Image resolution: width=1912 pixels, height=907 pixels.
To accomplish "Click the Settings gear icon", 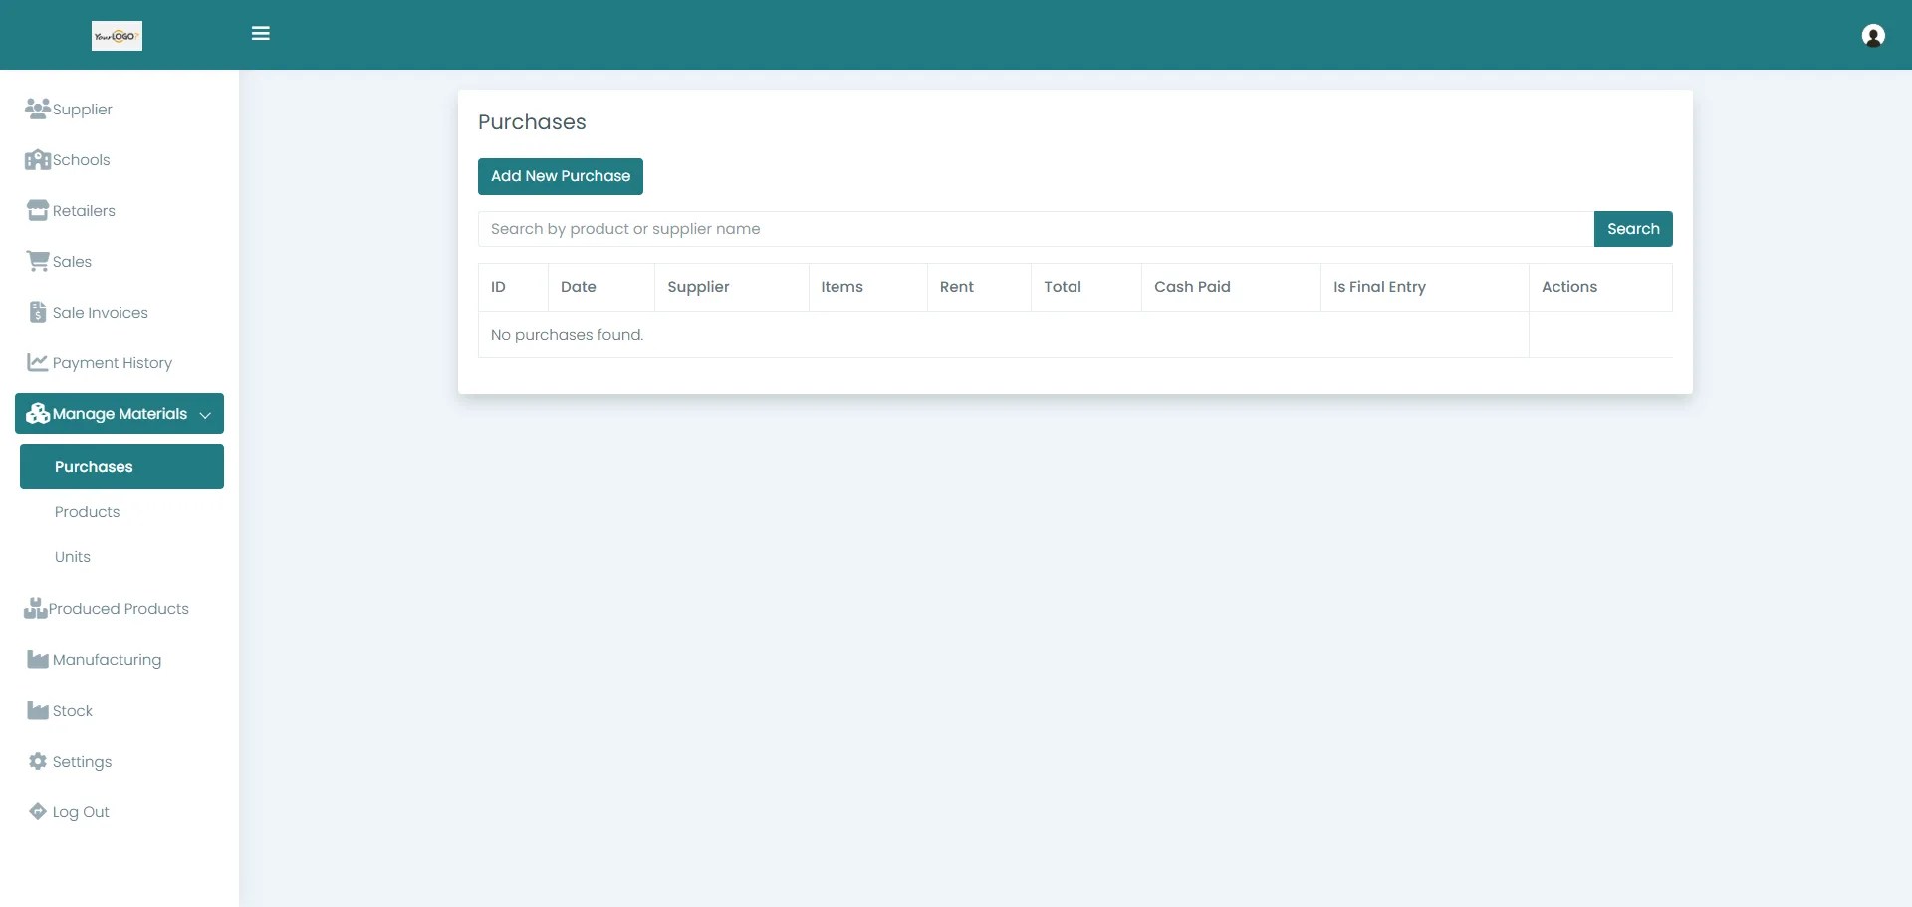I will (x=38, y=761).
